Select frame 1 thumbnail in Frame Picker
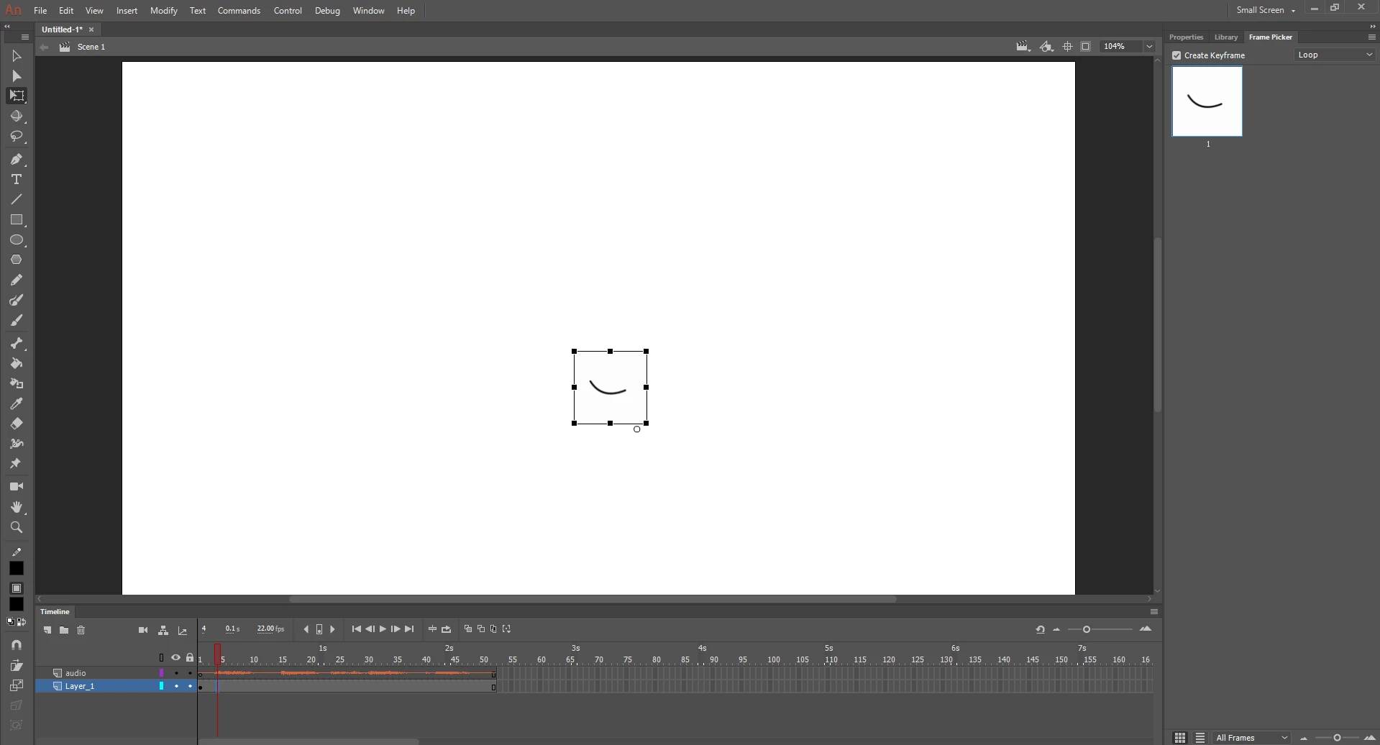Screen dimensions: 1380x745 point(1207,101)
